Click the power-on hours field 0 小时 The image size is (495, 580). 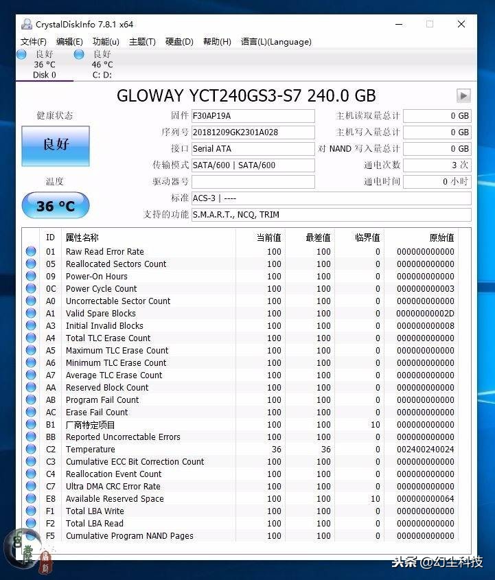point(437,182)
